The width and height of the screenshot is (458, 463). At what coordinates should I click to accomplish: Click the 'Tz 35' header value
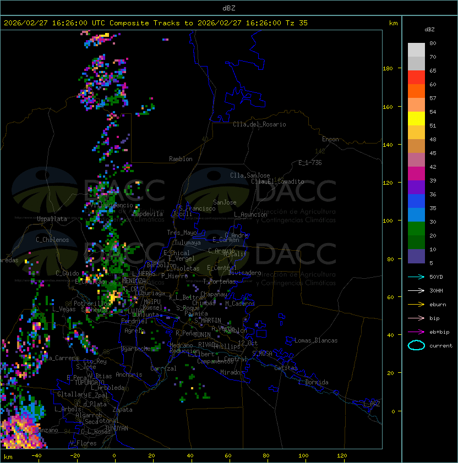coord(297,23)
